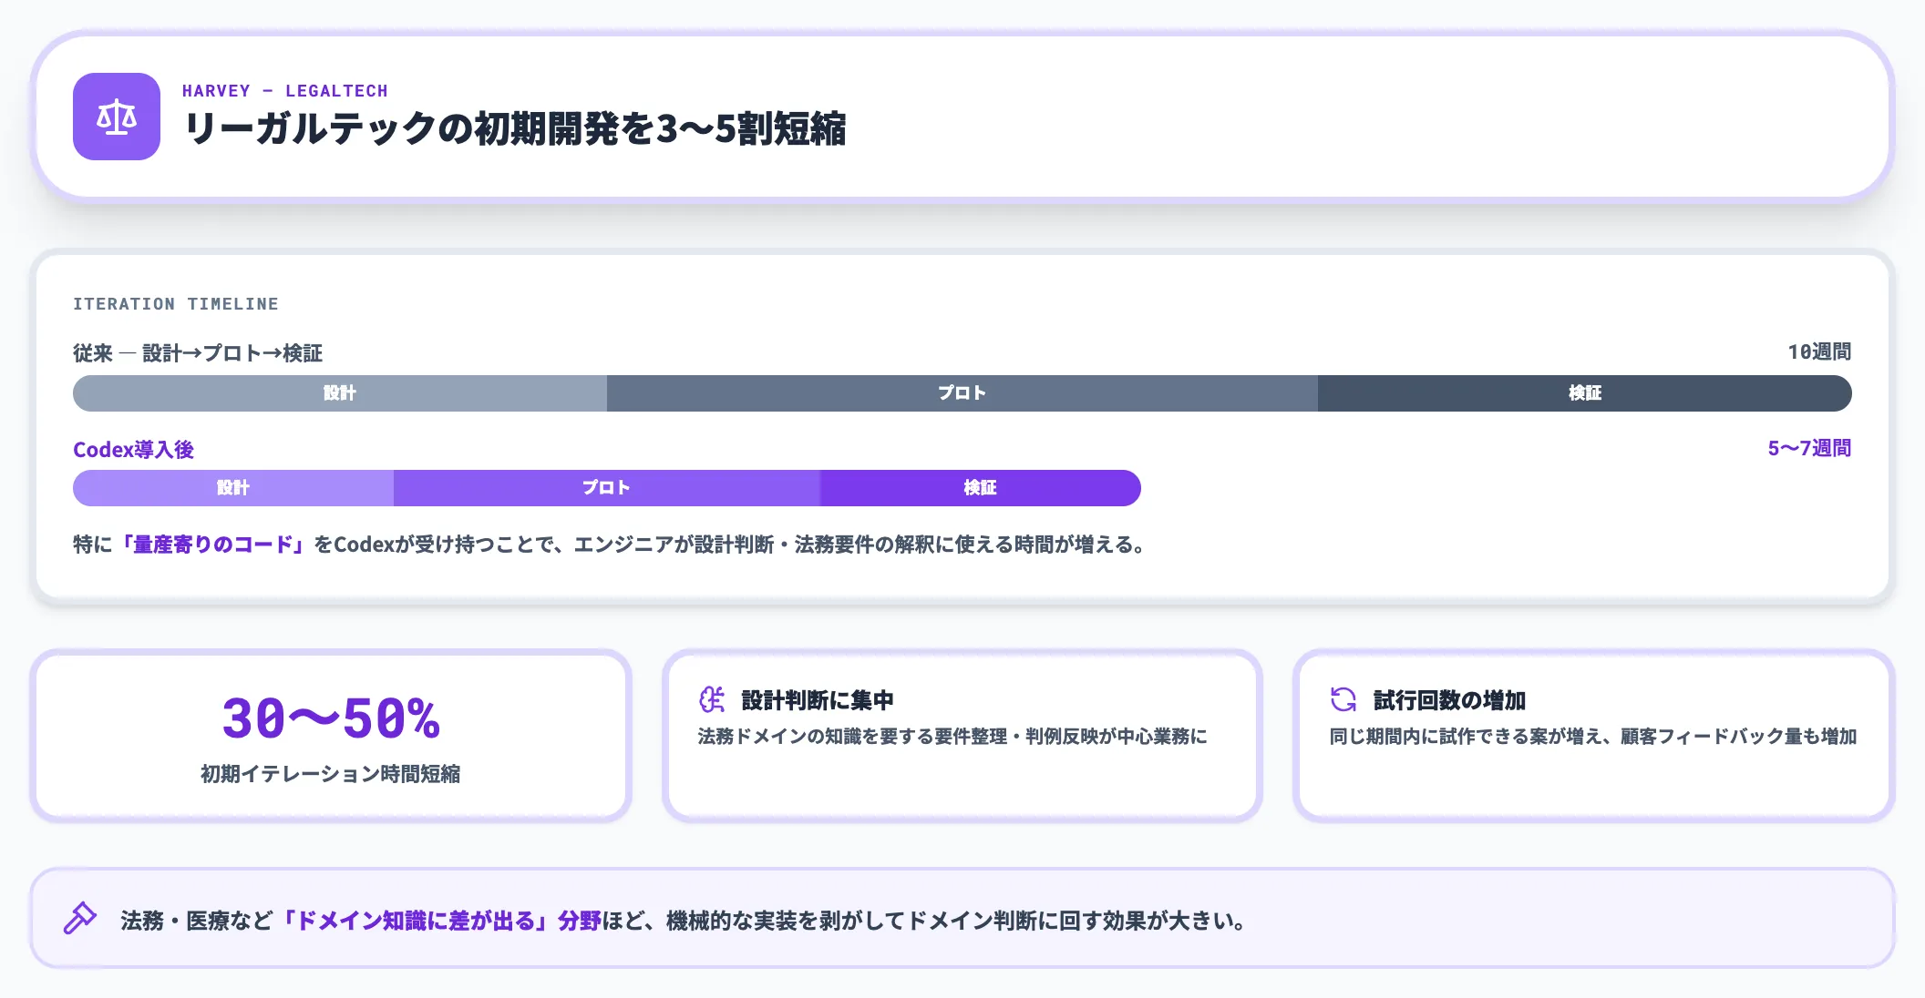Select the gray プロト segment of 従来 bar
This screenshot has height=998, width=1925.
click(x=962, y=393)
